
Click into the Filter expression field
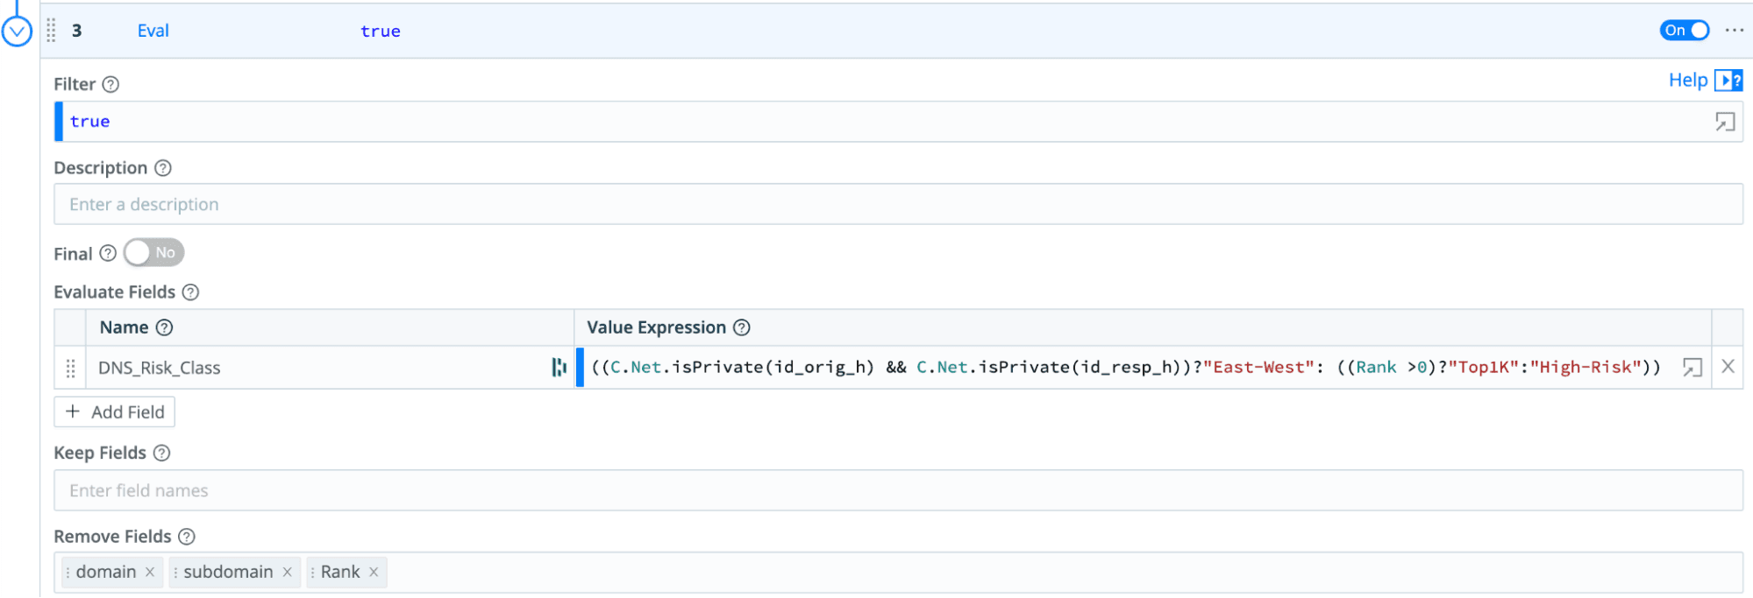(x=877, y=122)
